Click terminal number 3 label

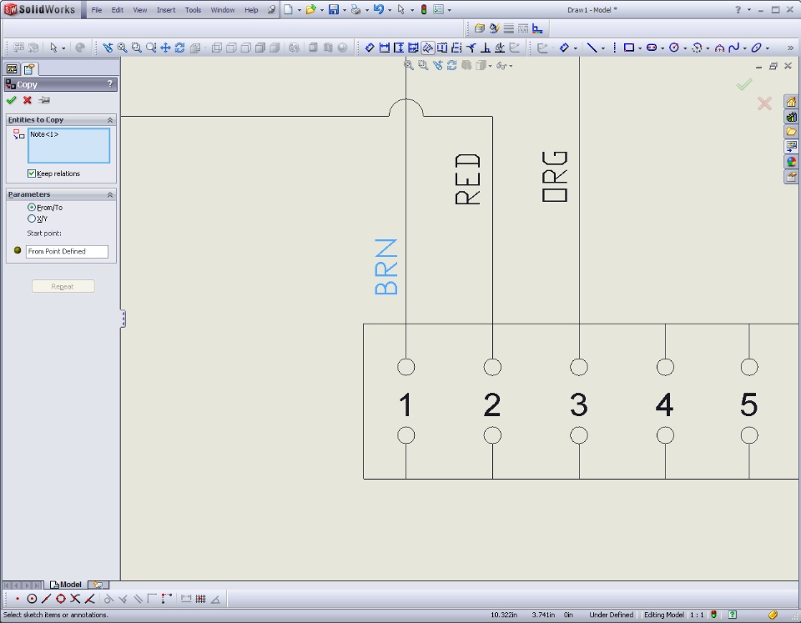point(579,404)
